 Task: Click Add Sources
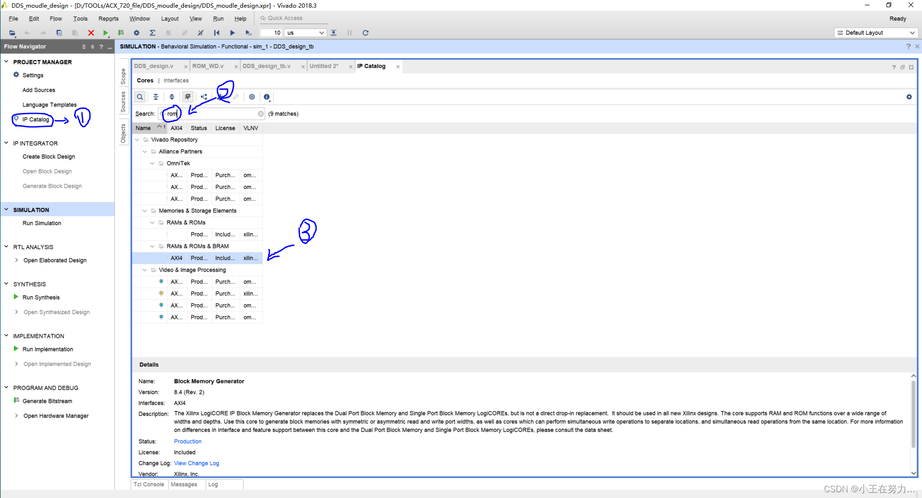tap(38, 90)
